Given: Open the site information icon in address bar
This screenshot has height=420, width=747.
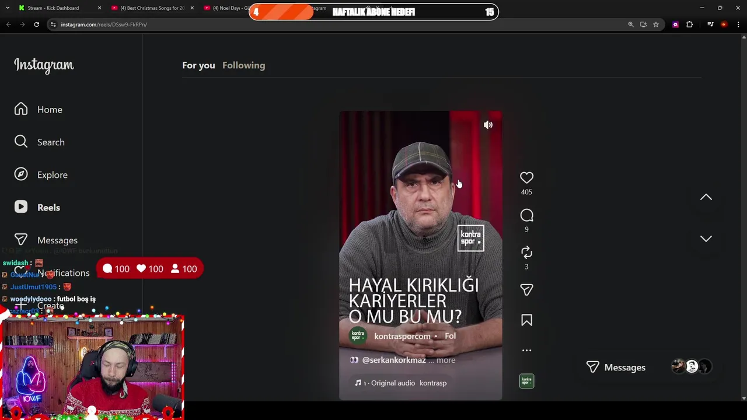Looking at the screenshot, I should click(x=53, y=24).
